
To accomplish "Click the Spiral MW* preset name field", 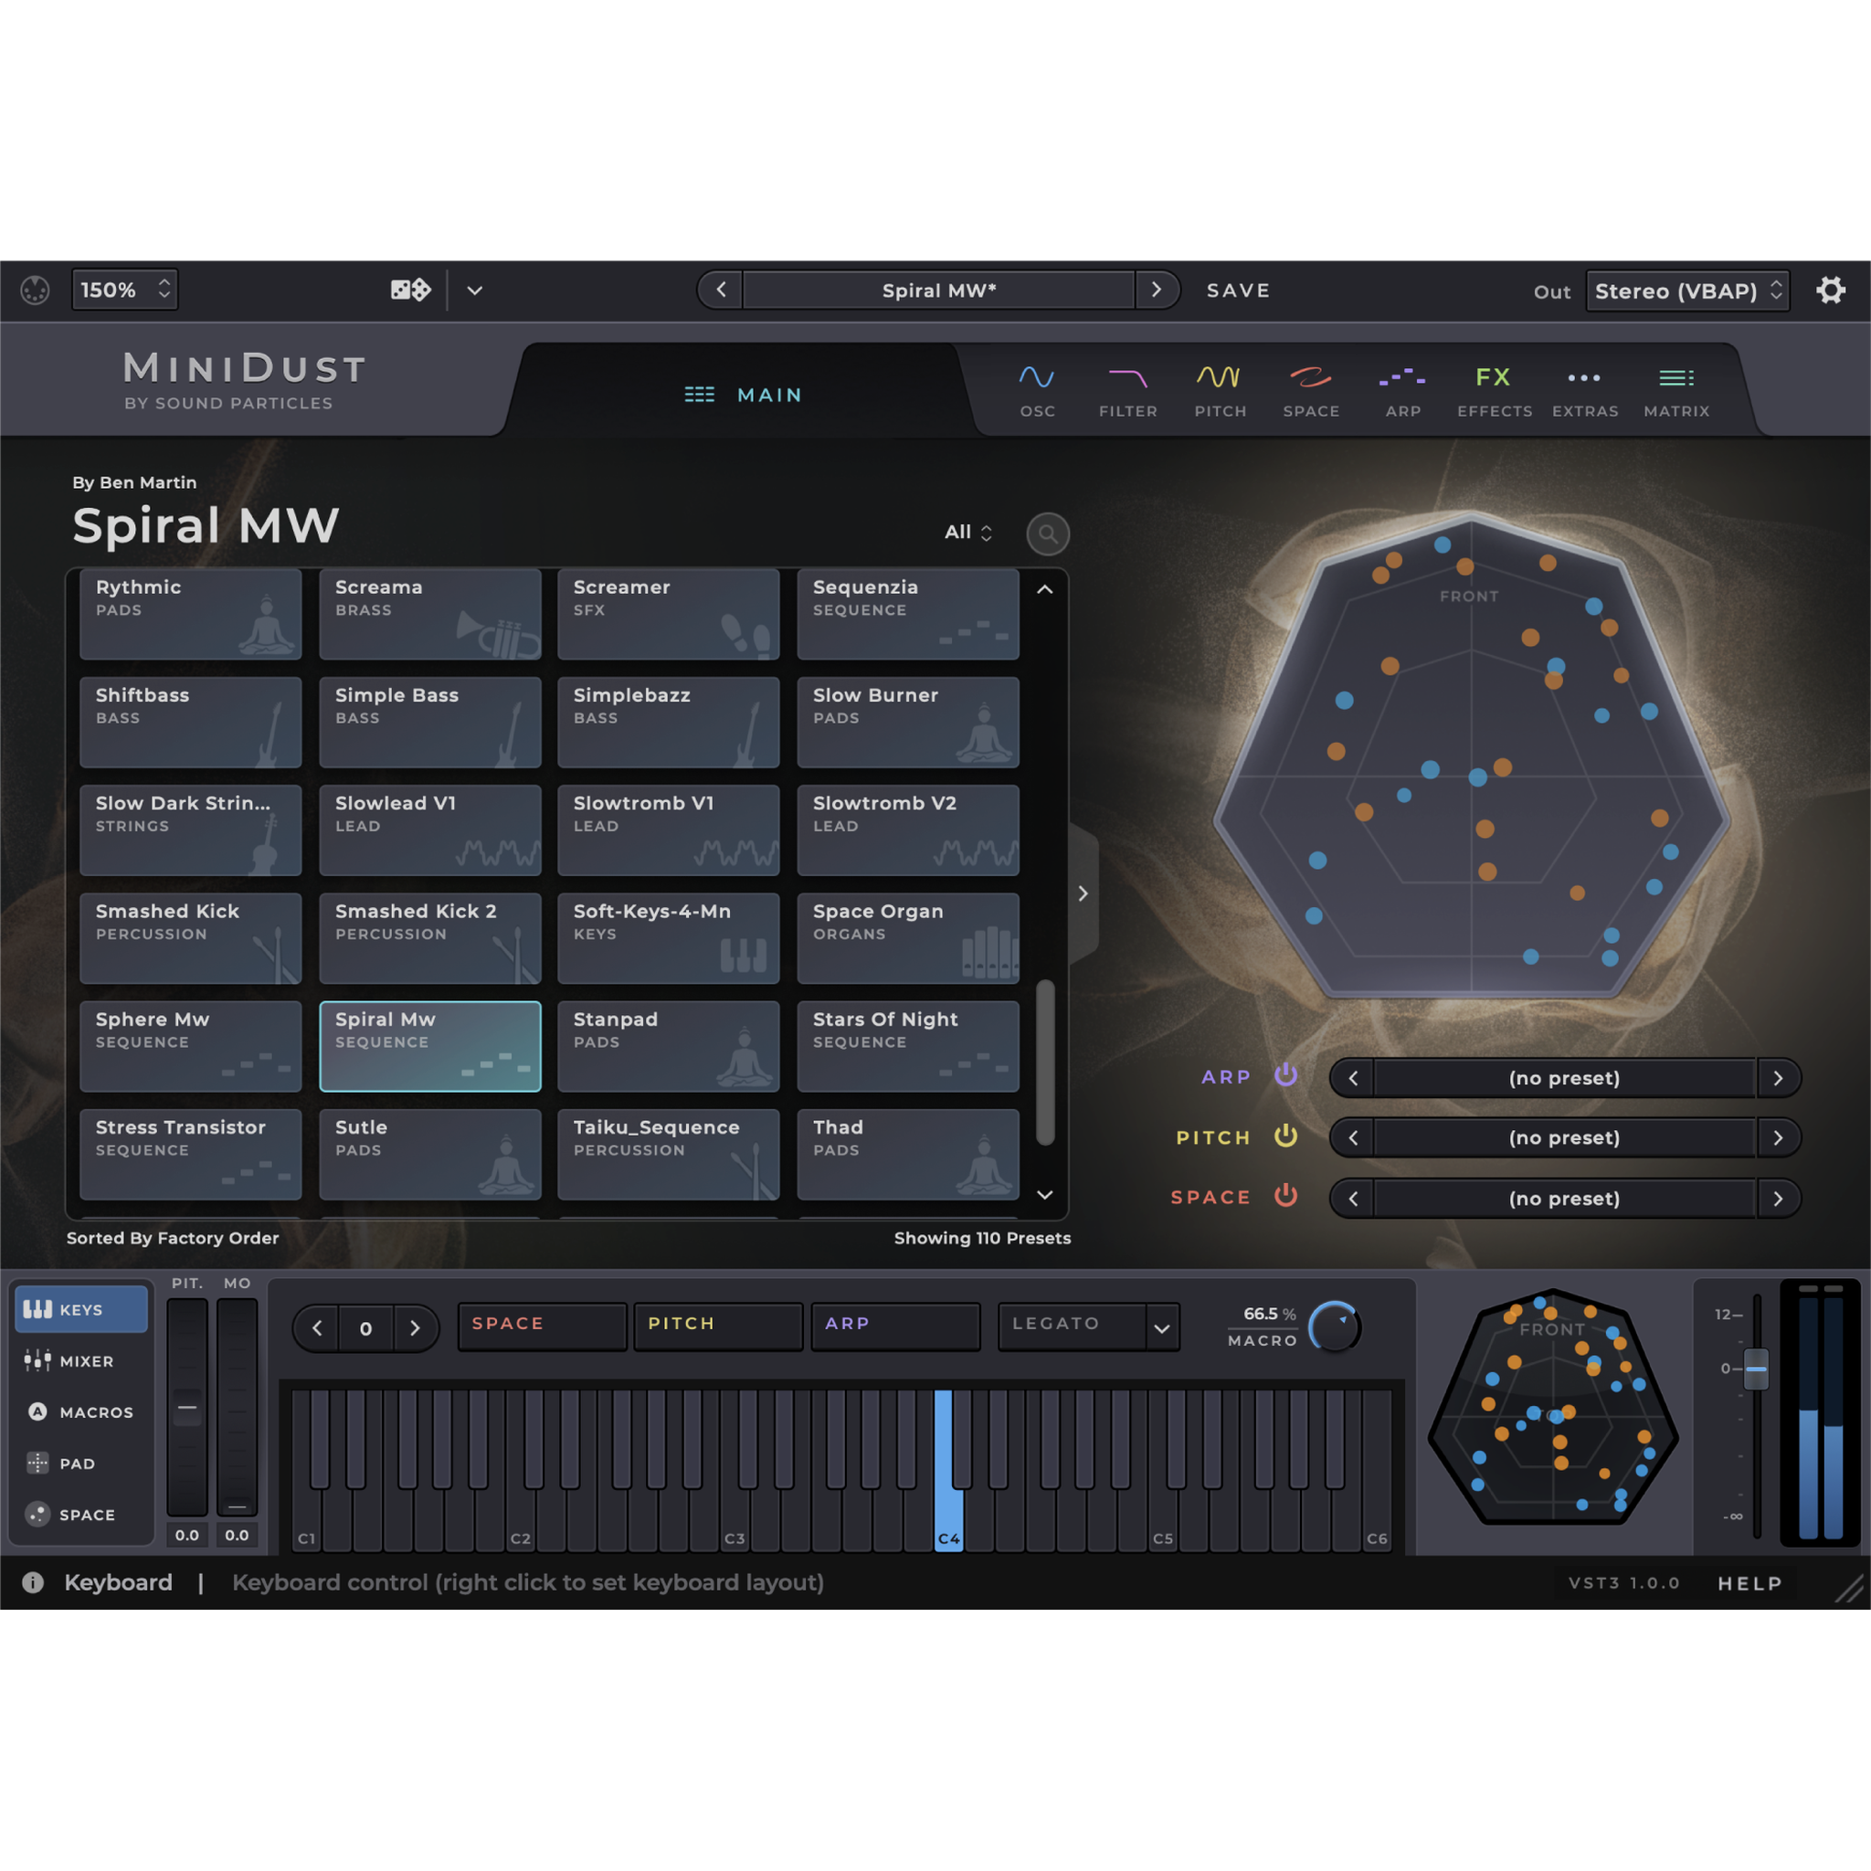I will 938,291.
